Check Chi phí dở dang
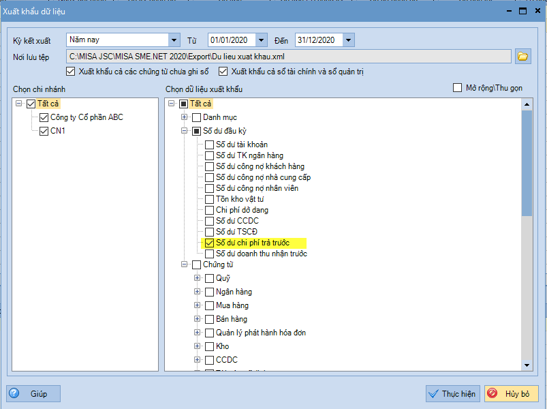 tap(209, 210)
